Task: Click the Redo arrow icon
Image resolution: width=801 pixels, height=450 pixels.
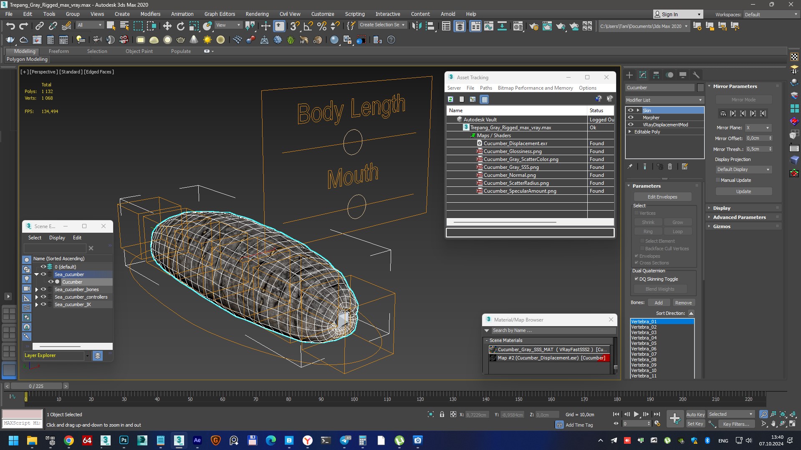Action: point(24,26)
